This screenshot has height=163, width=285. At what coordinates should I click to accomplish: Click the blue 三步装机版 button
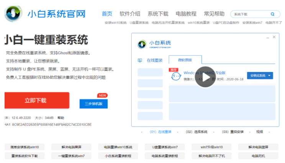click(x=93, y=104)
